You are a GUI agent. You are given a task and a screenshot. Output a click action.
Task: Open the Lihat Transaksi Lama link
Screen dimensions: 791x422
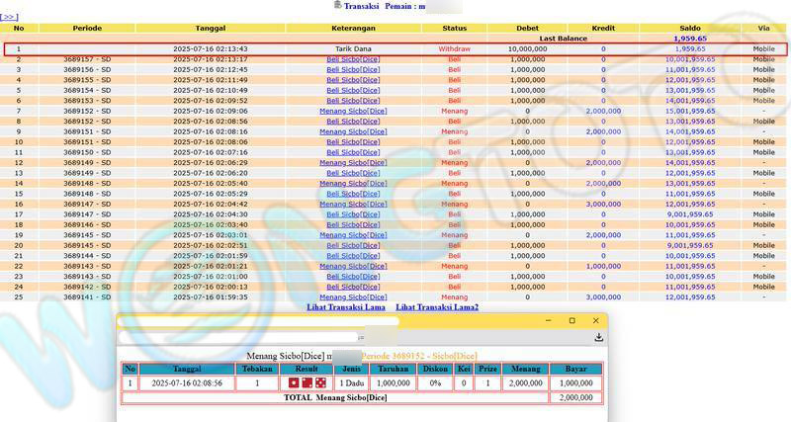[x=345, y=307]
